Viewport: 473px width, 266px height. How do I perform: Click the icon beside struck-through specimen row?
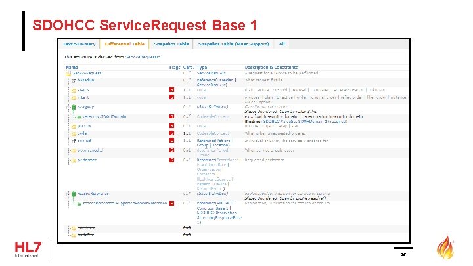[x=74, y=228]
